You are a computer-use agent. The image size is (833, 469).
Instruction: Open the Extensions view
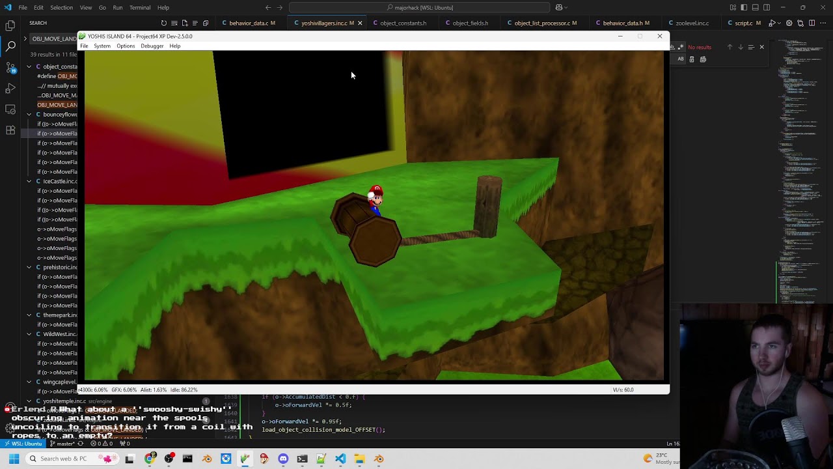10,130
